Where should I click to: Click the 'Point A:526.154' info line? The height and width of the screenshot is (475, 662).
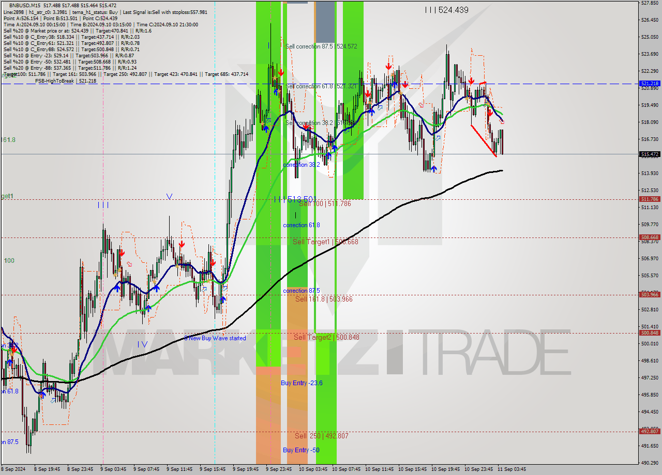tap(61, 18)
